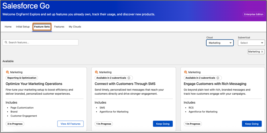267x133 pixels.
Task: Click the Salesforce Go heading
Action: 26,6
